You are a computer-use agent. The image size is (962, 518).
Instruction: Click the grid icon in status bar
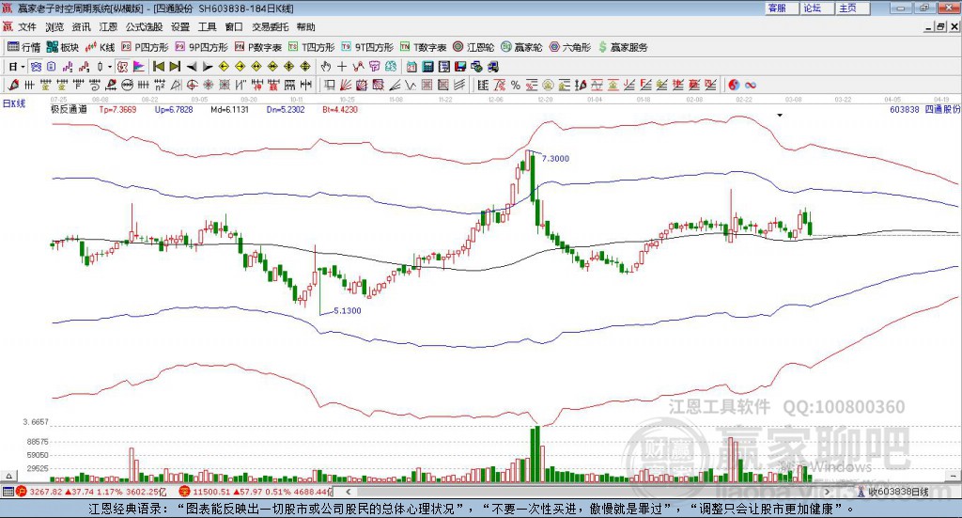[x=8, y=492]
